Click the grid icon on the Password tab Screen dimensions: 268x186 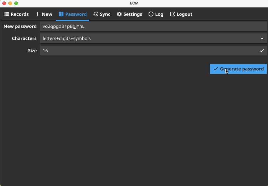[x=61, y=14]
